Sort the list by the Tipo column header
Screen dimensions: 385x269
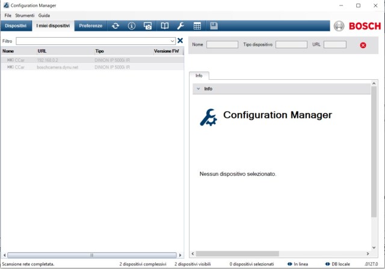100,52
